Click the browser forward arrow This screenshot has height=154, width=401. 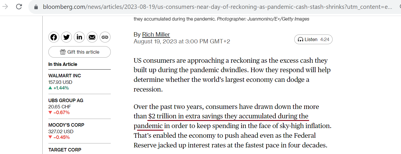click(5, 7)
